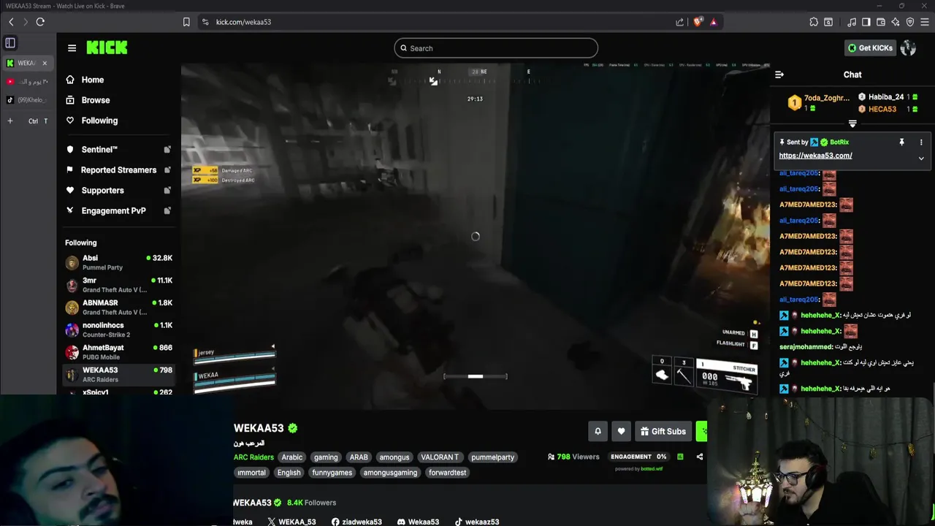
Task: Close the WEKAA Kick tab
Action: (x=45, y=63)
